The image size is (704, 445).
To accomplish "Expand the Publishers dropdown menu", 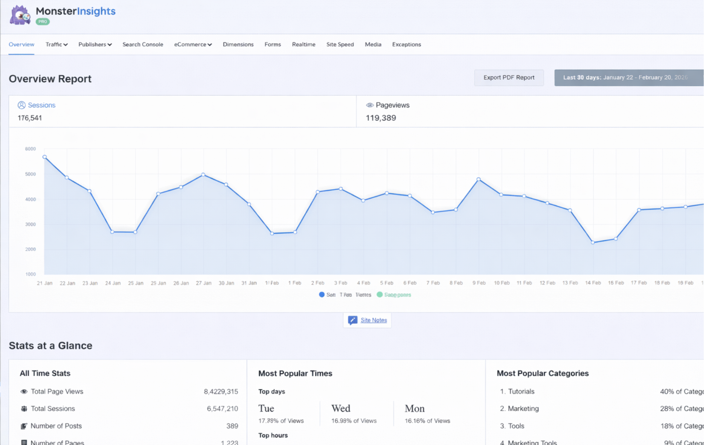I will (x=95, y=44).
